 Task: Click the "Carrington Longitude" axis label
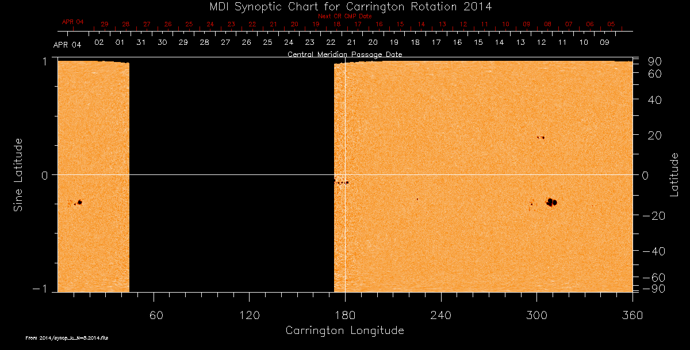(x=344, y=330)
